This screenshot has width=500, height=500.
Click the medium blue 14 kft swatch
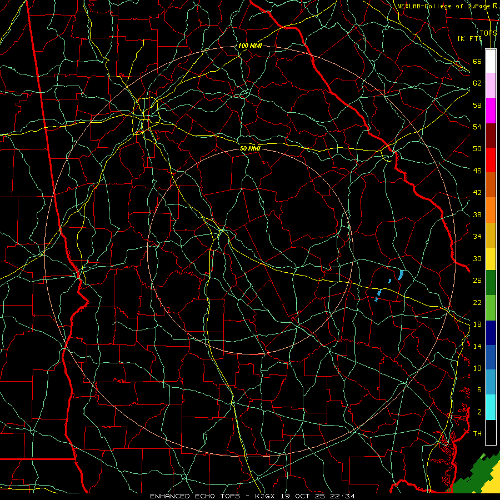(x=491, y=357)
